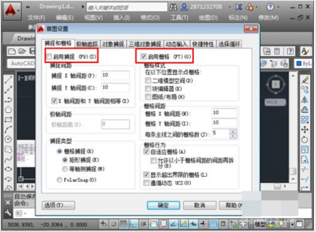Select the Move tool
Screen dimensions: 316x232
(305, 129)
